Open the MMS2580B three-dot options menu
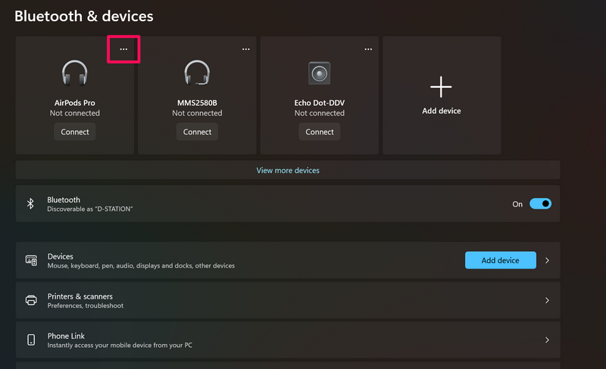This screenshot has width=606, height=369. 246,50
